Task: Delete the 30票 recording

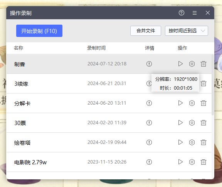Action: tap(203, 123)
